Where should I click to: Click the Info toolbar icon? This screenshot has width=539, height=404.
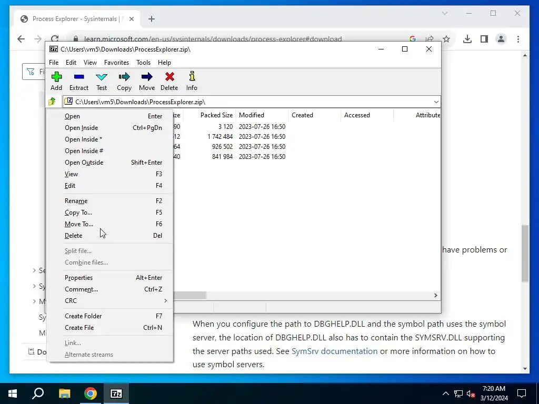(x=192, y=81)
